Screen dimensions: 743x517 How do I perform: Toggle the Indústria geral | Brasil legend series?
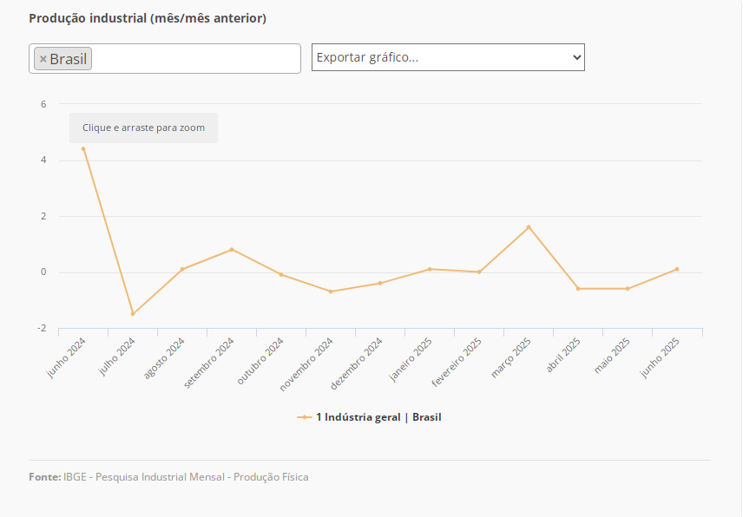click(378, 417)
